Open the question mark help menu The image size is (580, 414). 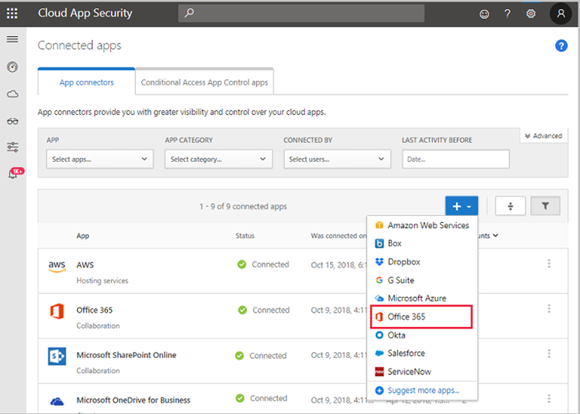(507, 13)
